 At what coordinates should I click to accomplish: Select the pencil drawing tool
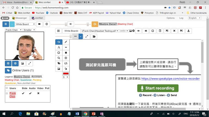point(66,42)
